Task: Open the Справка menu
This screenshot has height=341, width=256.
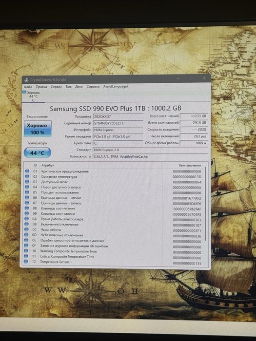Action: pyautogui.click(x=93, y=86)
